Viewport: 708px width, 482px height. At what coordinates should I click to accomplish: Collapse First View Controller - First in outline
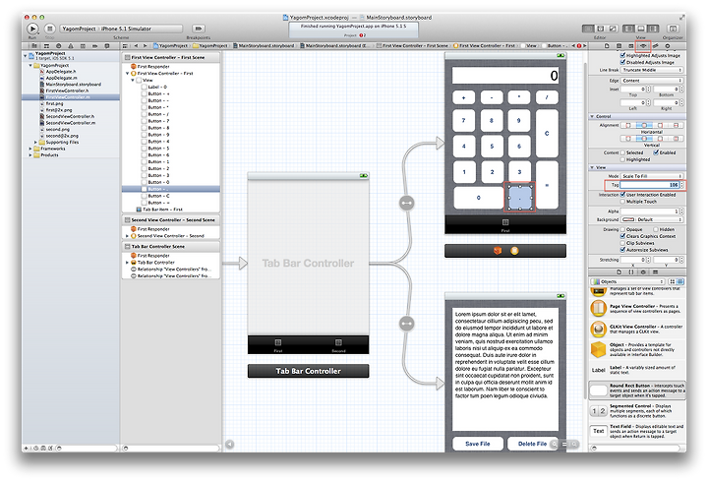(x=127, y=73)
